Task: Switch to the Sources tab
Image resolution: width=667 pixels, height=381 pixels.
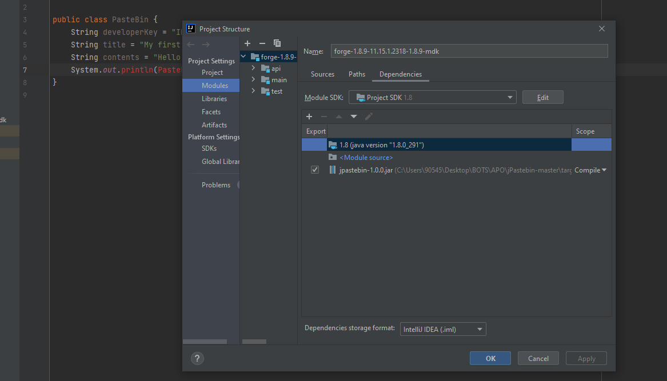Action: (322, 74)
